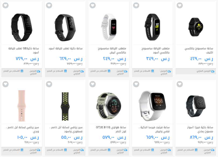
Task: Click the 429 SAR price on Galaxy Active
Action: point(202,59)
